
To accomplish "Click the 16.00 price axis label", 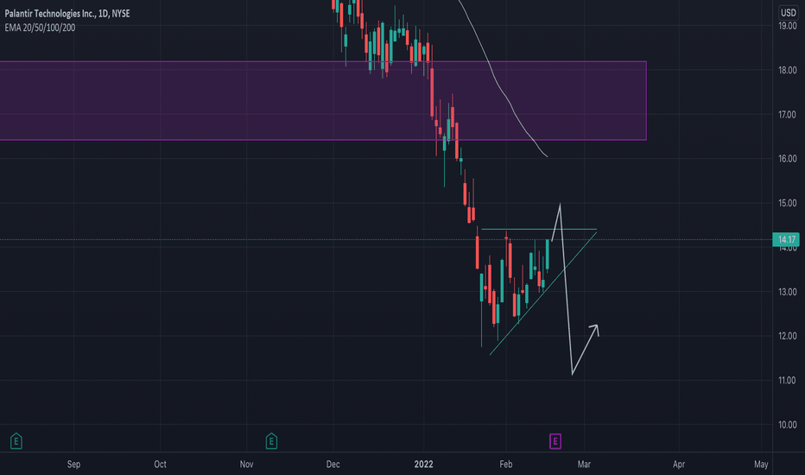I will (x=788, y=159).
